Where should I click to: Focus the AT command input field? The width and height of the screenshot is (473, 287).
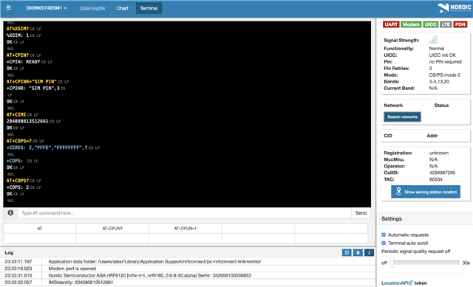tap(185, 213)
